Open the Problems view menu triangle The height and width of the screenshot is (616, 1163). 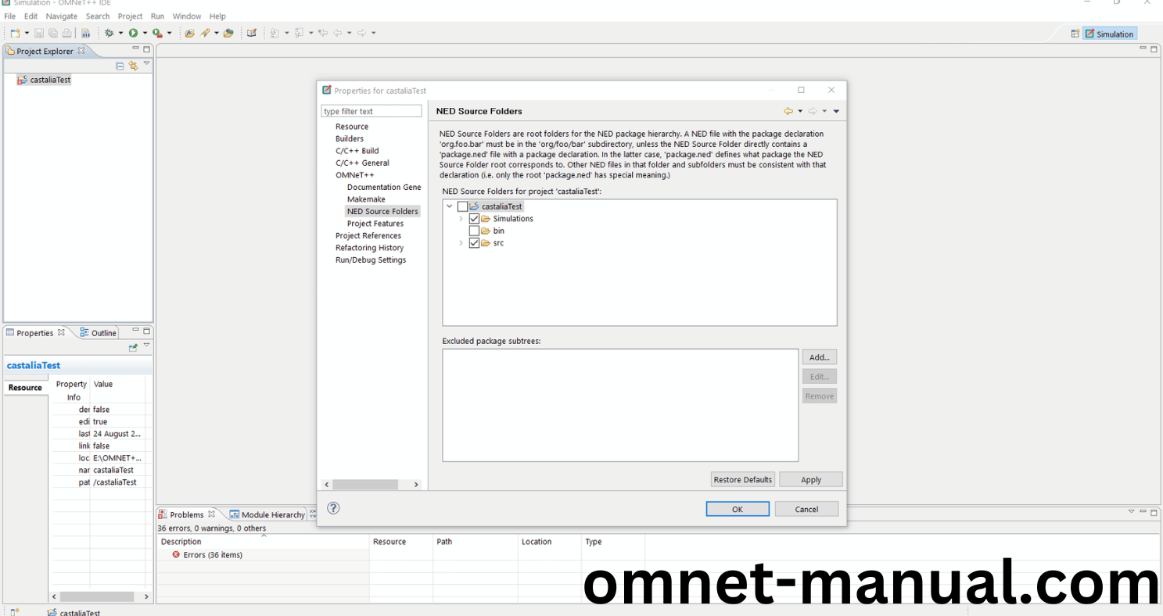pos(1131,512)
